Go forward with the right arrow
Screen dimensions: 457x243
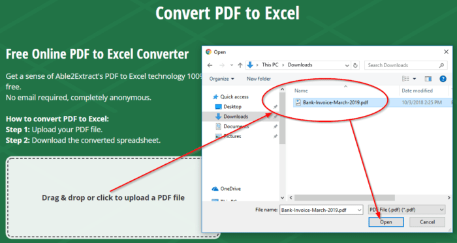[x=222, y=65]
